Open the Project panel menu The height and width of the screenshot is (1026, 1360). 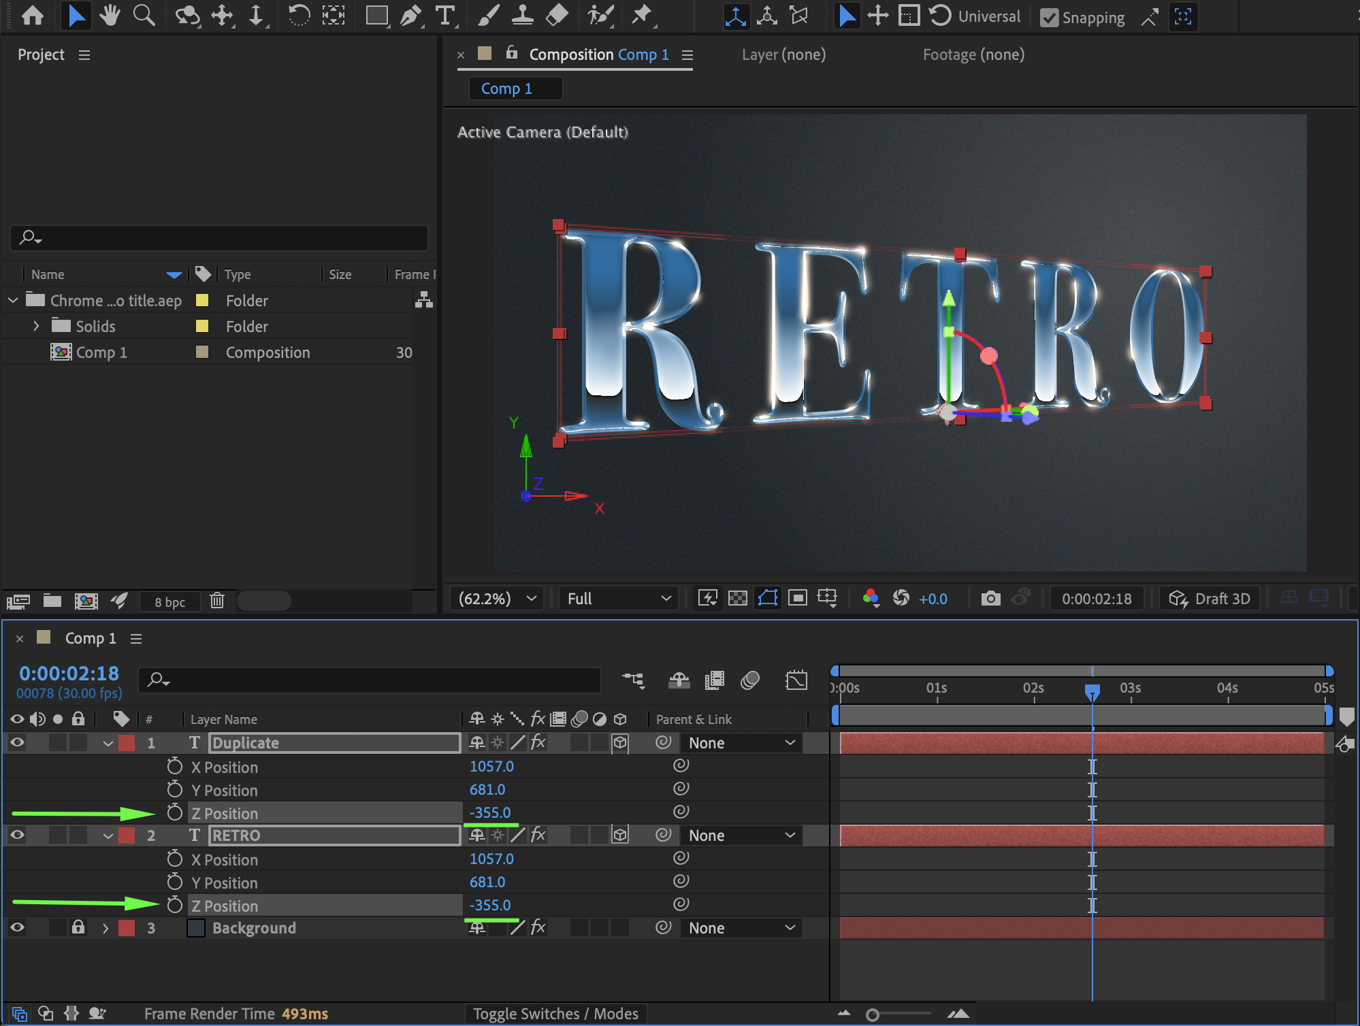pyautogui.click(x=84, y=55)
